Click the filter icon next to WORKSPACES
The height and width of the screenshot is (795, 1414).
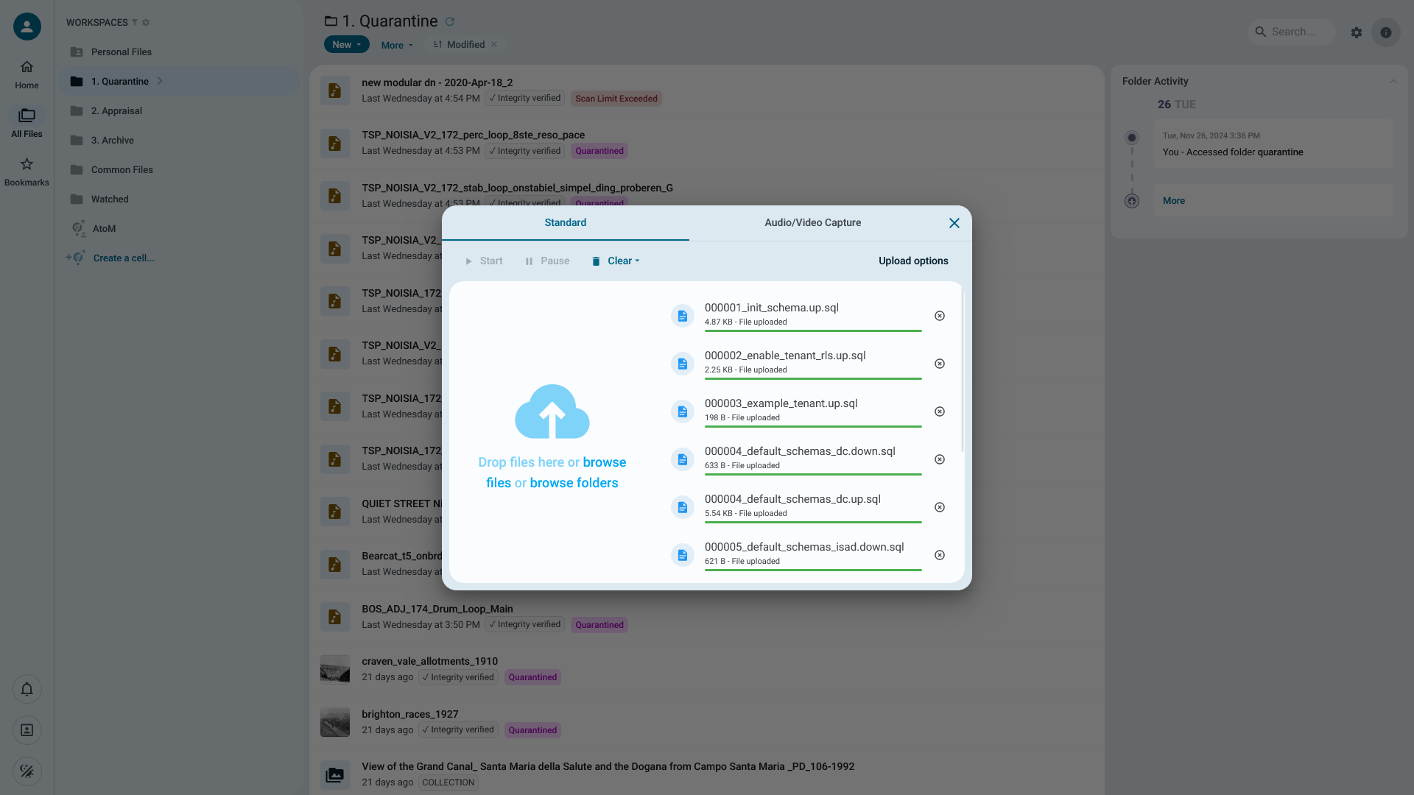click(134, 22)
